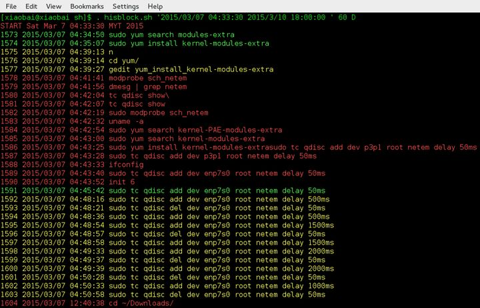Click line 1592 add delay 500ms
This screenshot has width=480, height=308.
(165, 199)
